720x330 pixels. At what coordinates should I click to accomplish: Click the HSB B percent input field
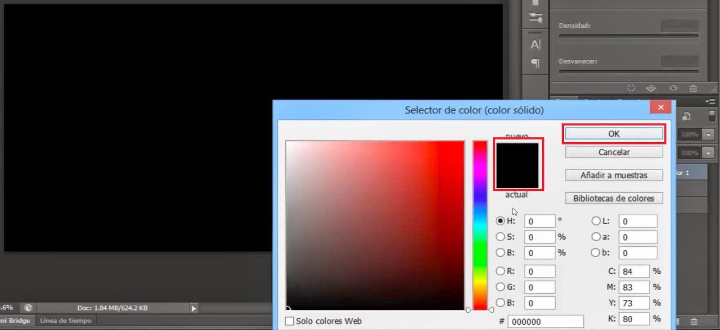tap(540, 253)
